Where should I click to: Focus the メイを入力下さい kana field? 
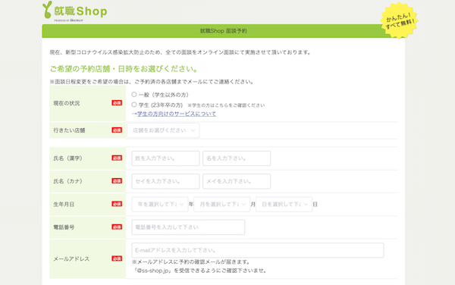pos(237,181)
